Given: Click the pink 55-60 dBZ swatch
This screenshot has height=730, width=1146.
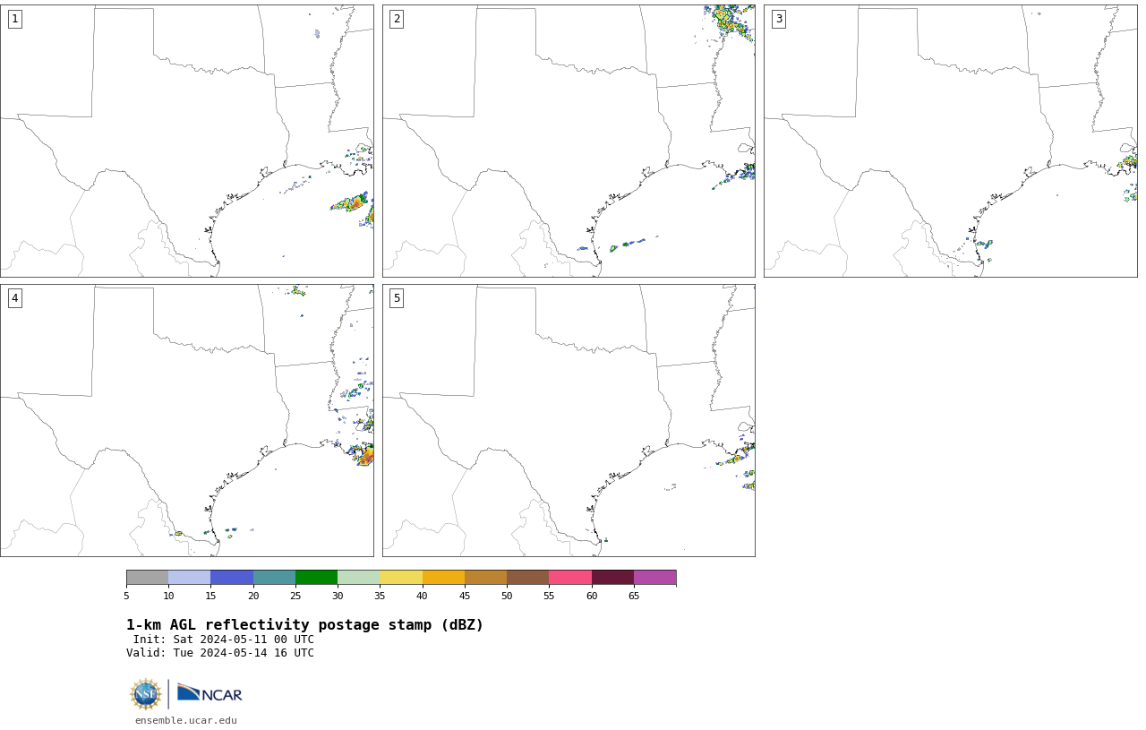Looking at the screenshot, I should point(570,577).
